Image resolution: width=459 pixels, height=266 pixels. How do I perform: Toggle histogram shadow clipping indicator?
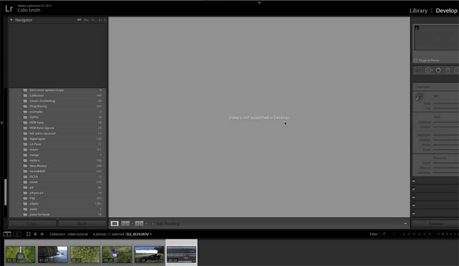coord(417,28)
